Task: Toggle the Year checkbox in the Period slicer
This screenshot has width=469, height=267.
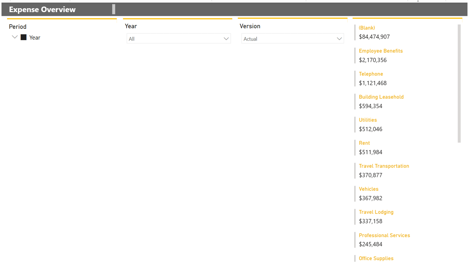Action: coord(24,38)
